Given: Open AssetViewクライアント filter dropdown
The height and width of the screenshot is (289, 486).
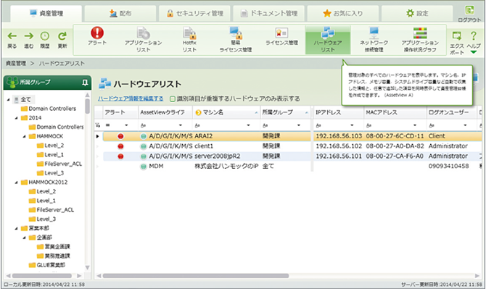Looking at the screenshot, I should pyautogui.click(x=181, y=125).
